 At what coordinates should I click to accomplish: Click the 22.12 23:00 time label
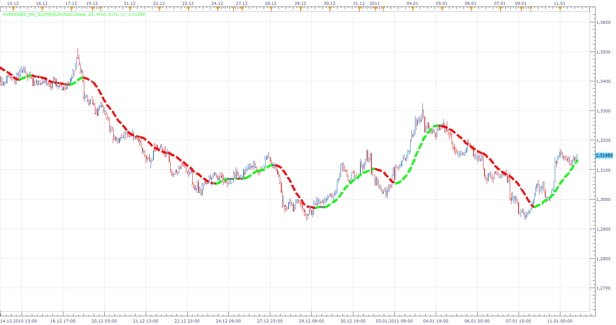(187, 321)
